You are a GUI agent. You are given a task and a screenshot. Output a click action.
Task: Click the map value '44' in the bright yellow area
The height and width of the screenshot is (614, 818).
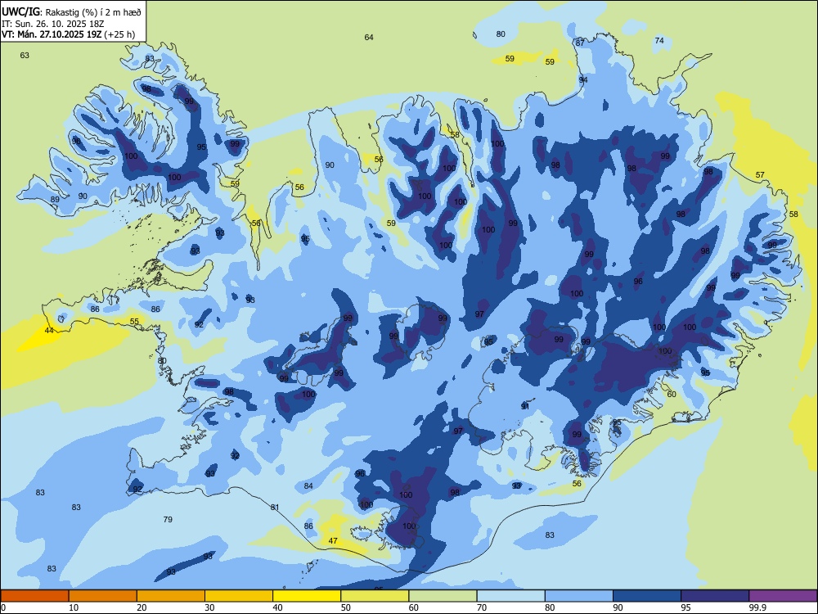coord(49,331)
